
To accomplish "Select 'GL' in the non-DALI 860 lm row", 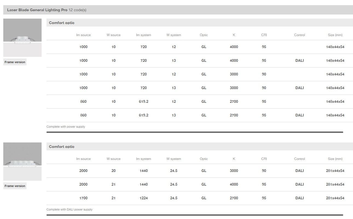I will (204, 101).
